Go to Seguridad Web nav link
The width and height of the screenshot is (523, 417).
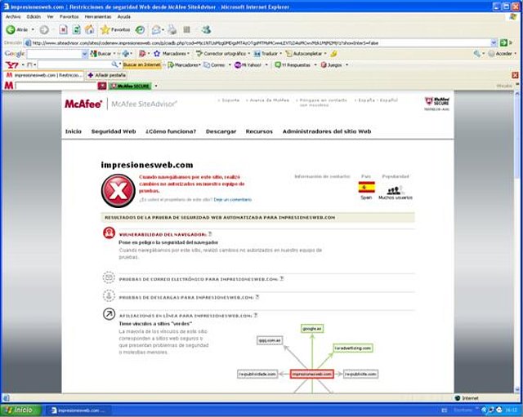(114, 131)
